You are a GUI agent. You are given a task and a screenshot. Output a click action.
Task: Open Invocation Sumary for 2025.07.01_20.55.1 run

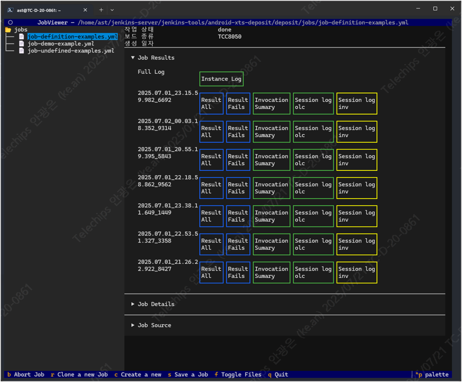coord(271,160)
